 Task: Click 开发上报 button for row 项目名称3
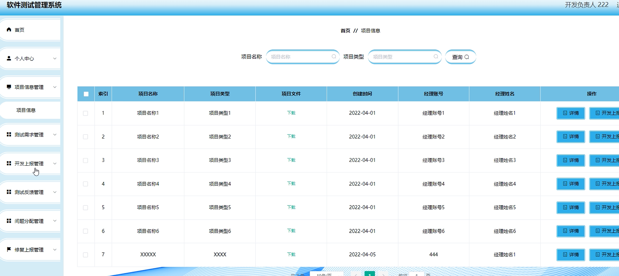coord(605,161)
